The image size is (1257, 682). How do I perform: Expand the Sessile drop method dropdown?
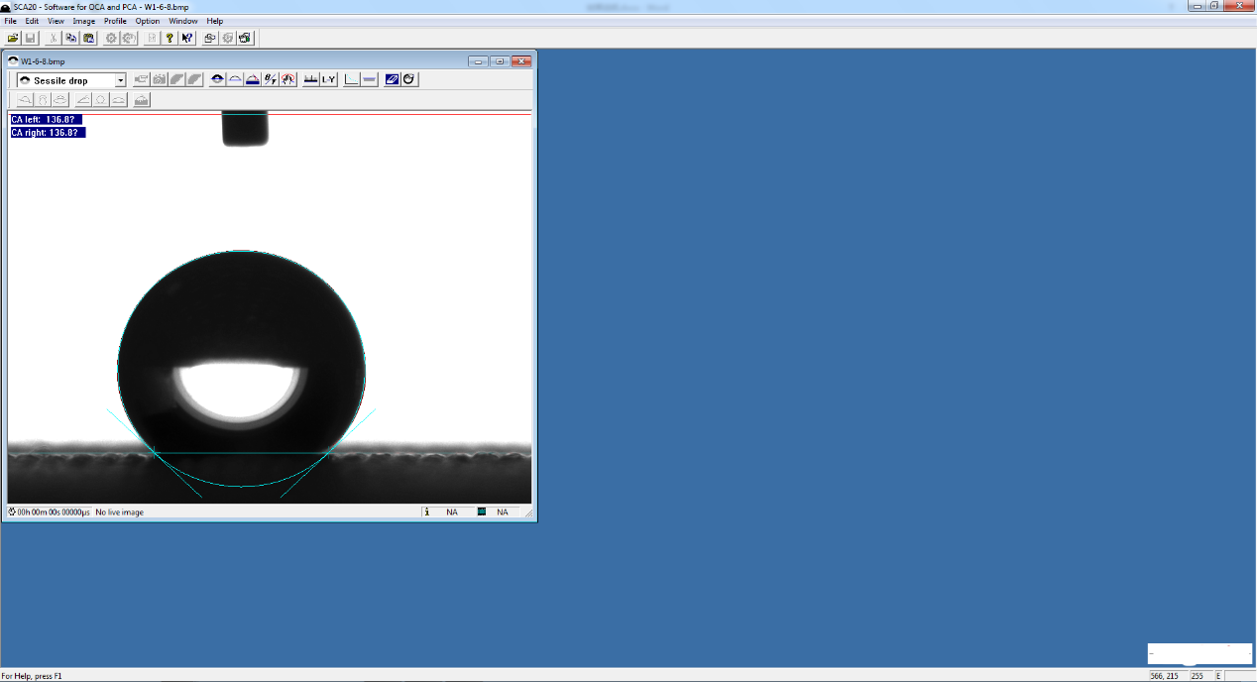(121, 80)
